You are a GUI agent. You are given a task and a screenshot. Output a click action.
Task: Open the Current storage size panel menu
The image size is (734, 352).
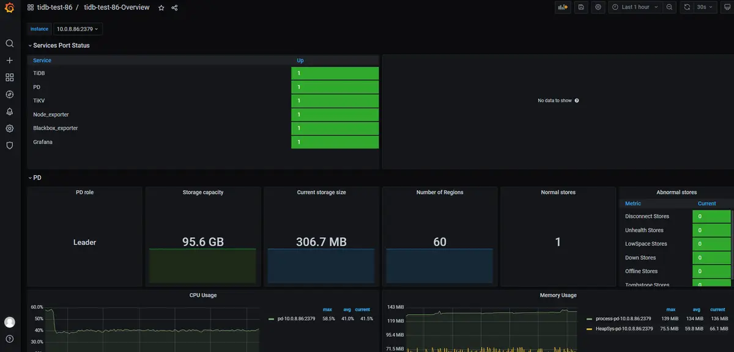pos(321,192)
